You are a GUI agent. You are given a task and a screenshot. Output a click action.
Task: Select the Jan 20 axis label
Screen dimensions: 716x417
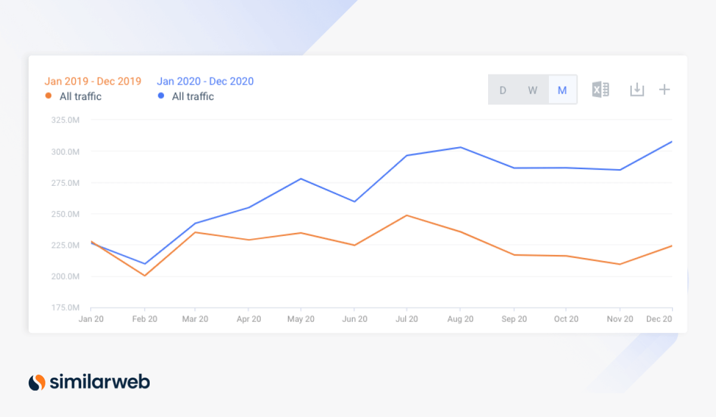[x=91, y=319]
